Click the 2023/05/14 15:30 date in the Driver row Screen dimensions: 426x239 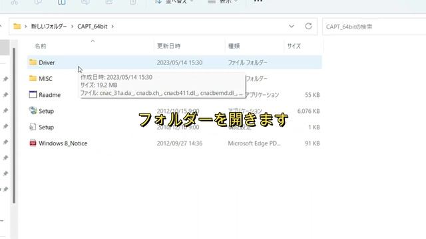(180, 62)
